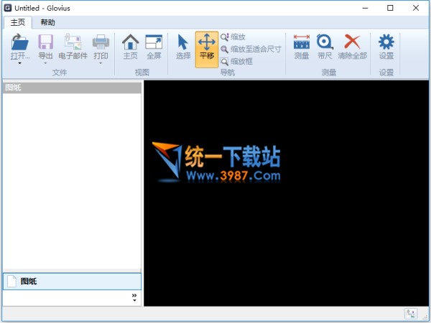The width and height of the screenshot is (431, 323).
Task: Expand the chevron at sidebar panel bottom
Action: pos(134,296)
